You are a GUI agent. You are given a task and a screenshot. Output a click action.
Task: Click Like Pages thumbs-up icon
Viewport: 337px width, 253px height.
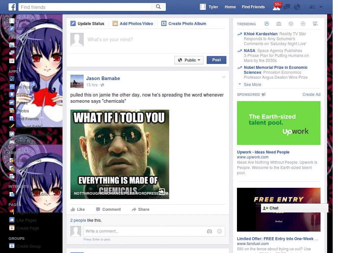12,220
